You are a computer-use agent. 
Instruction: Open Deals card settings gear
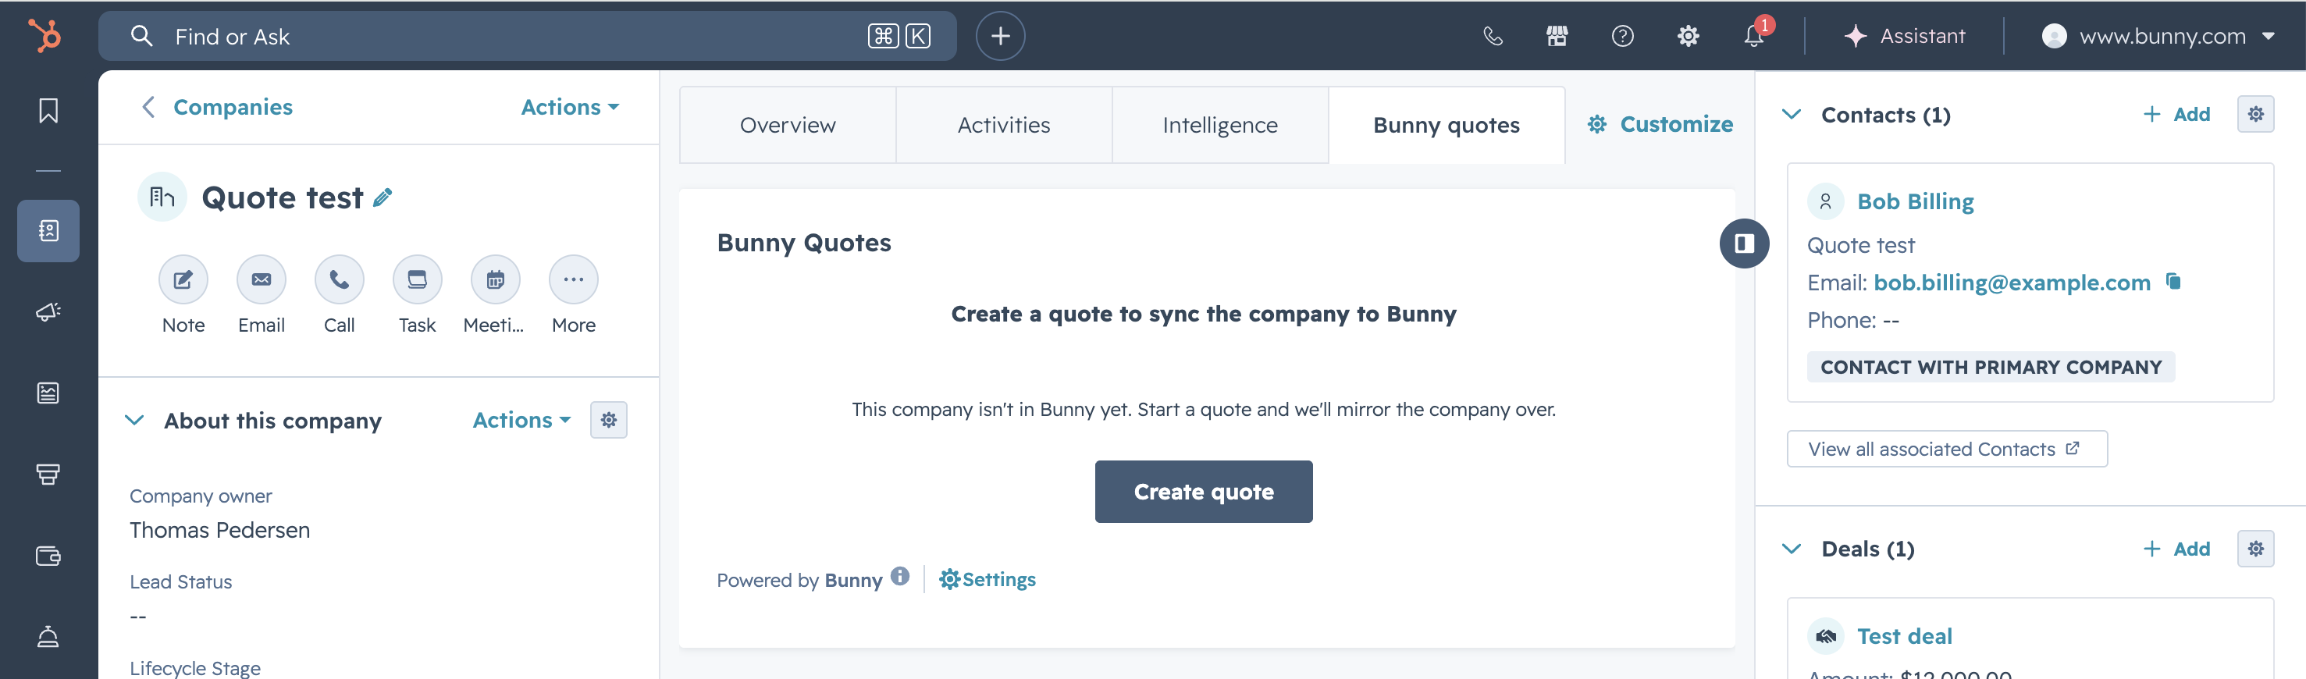2255,549
